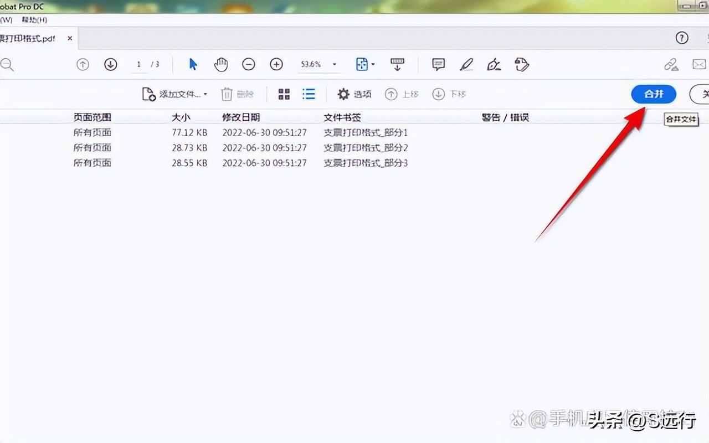Screen dimensions: 709x443
Task: Click the add comment note icon
Action: (439, 65)
